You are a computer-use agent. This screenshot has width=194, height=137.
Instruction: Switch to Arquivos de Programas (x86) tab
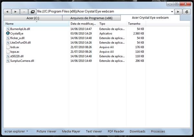(x=91, y=18)
